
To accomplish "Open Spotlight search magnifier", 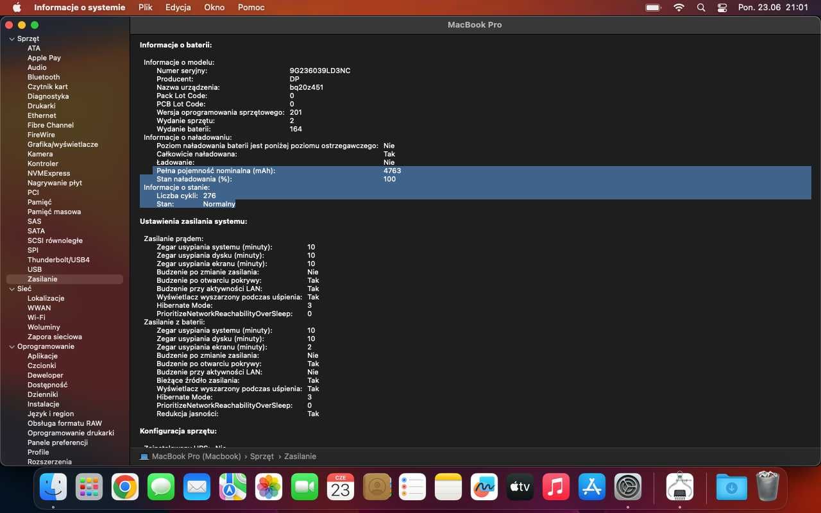I will (701, 8).
